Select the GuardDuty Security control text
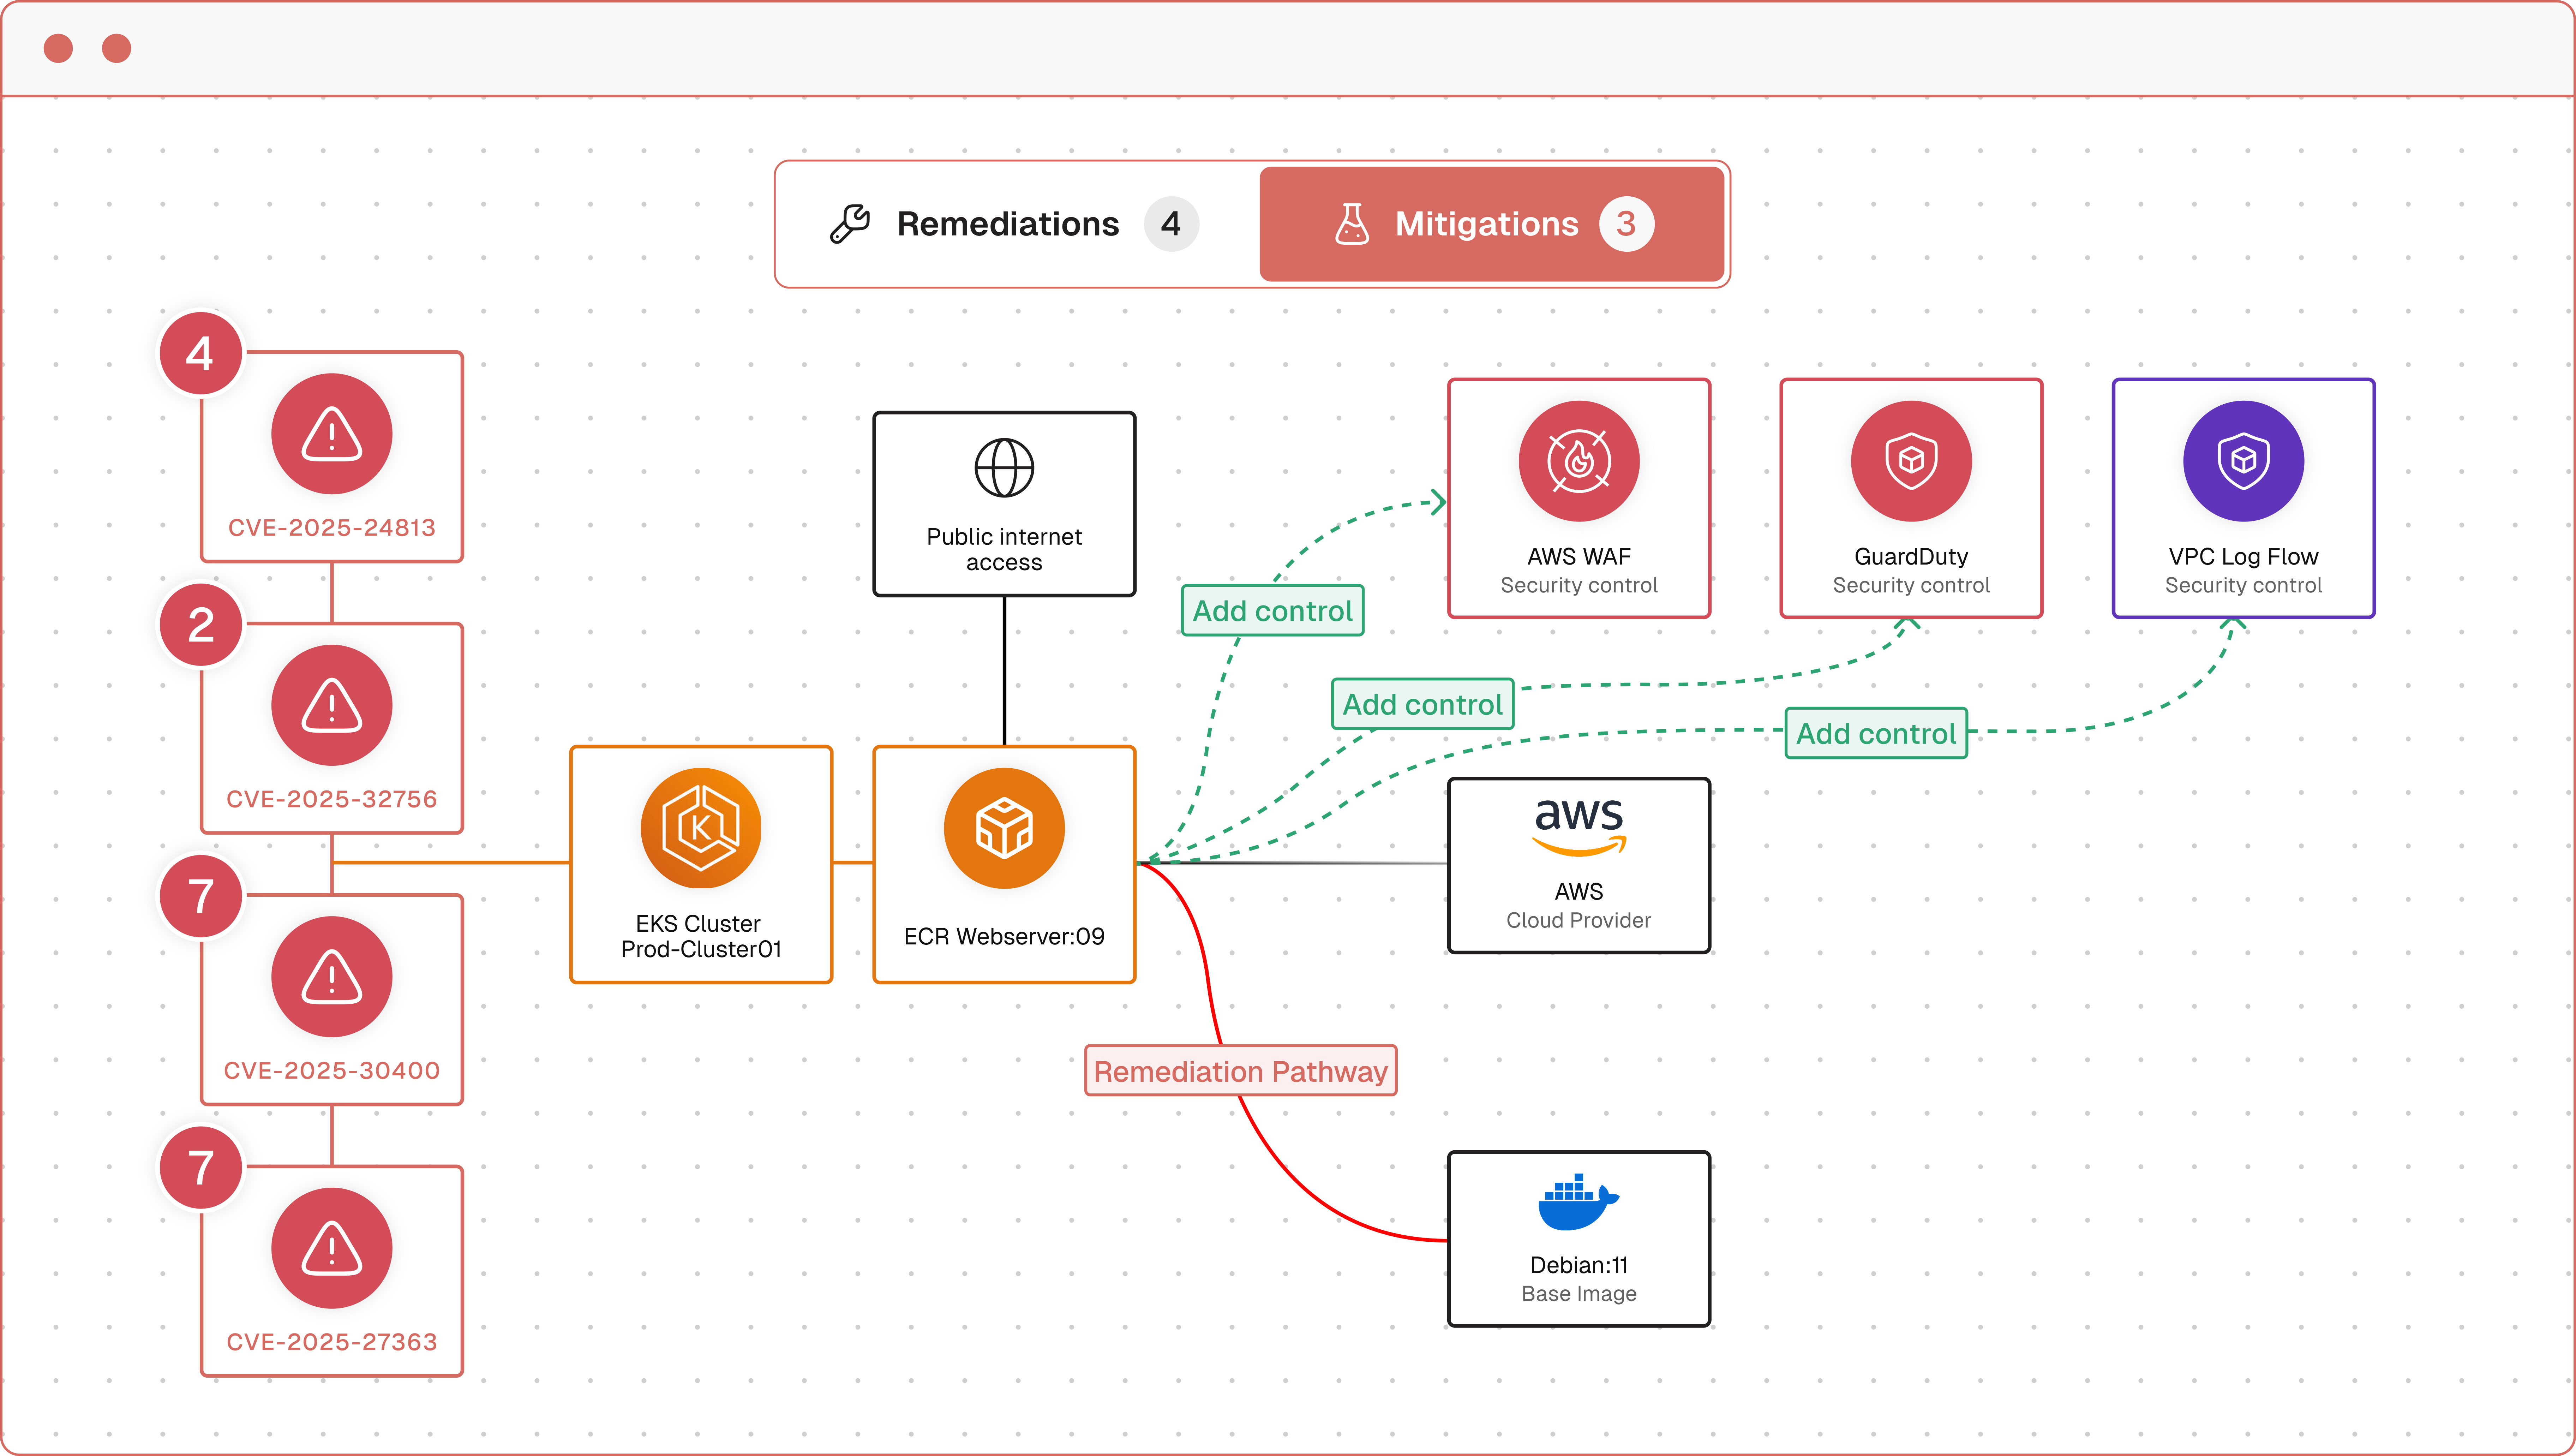Viewport: 2576px width, 1456px height. coord(1911,571)
